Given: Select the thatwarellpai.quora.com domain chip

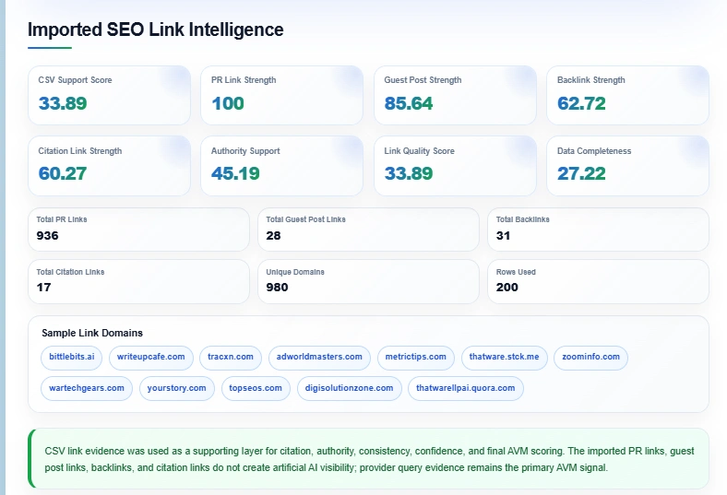Looking at the screenshot, I should 466,388.
